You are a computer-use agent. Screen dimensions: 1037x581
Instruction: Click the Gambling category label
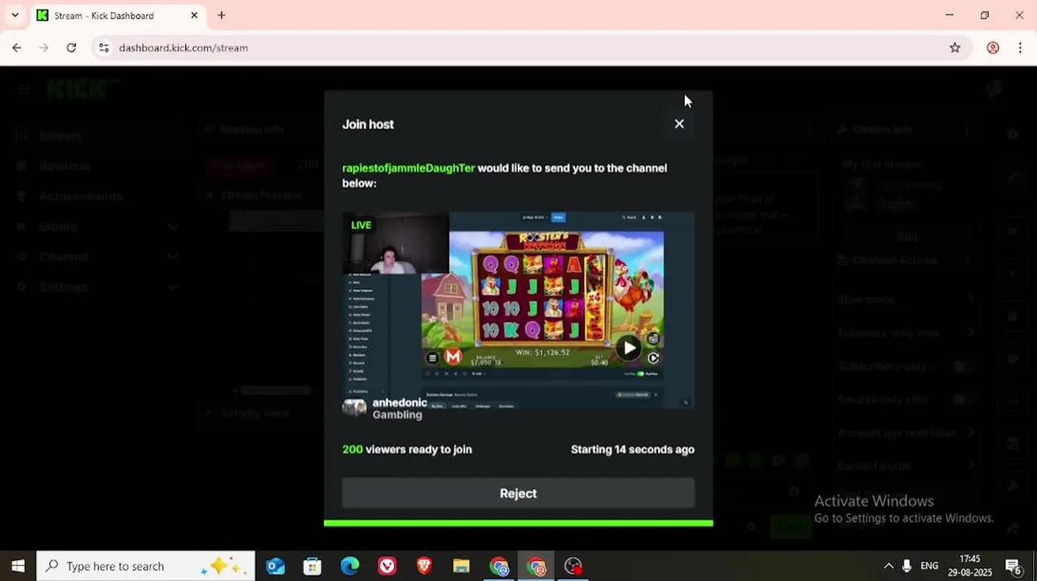(x=397, y=415)
